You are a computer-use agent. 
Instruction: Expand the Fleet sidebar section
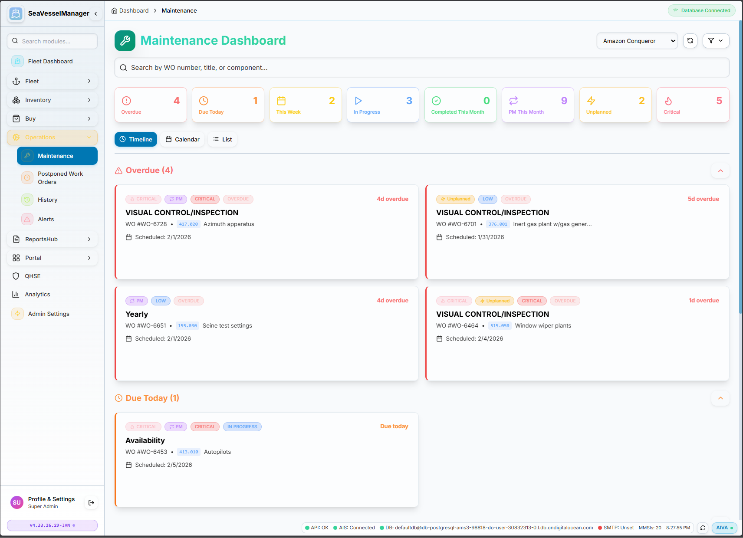pos(52,81)
